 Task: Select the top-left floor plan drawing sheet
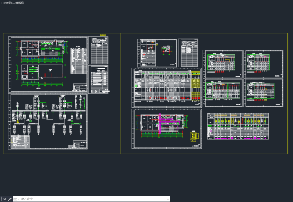pos(48,64)
